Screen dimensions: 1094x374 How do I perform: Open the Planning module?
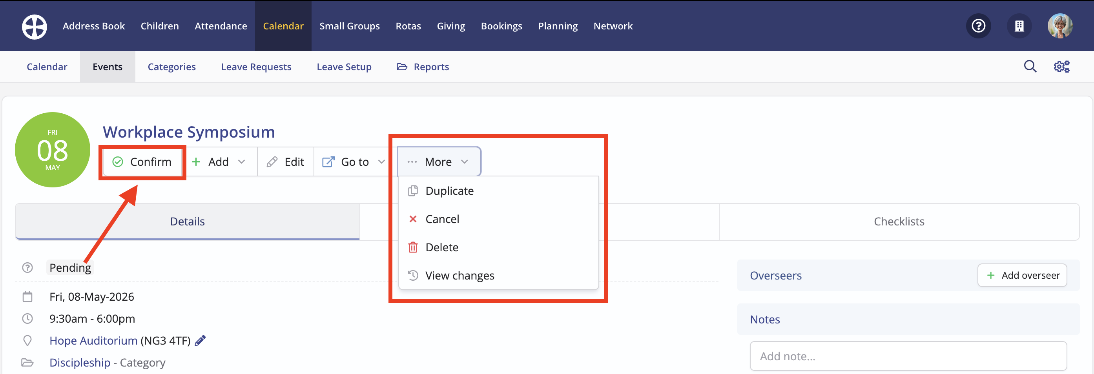click(558, 26)
